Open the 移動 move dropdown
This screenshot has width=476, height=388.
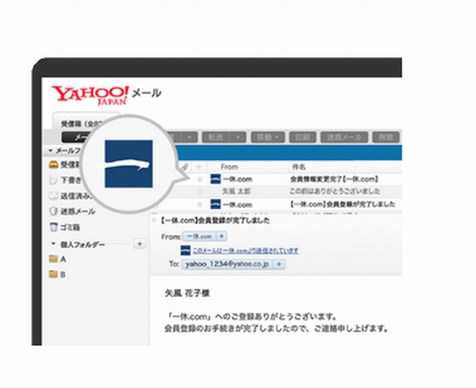click(x=268, y=138)
